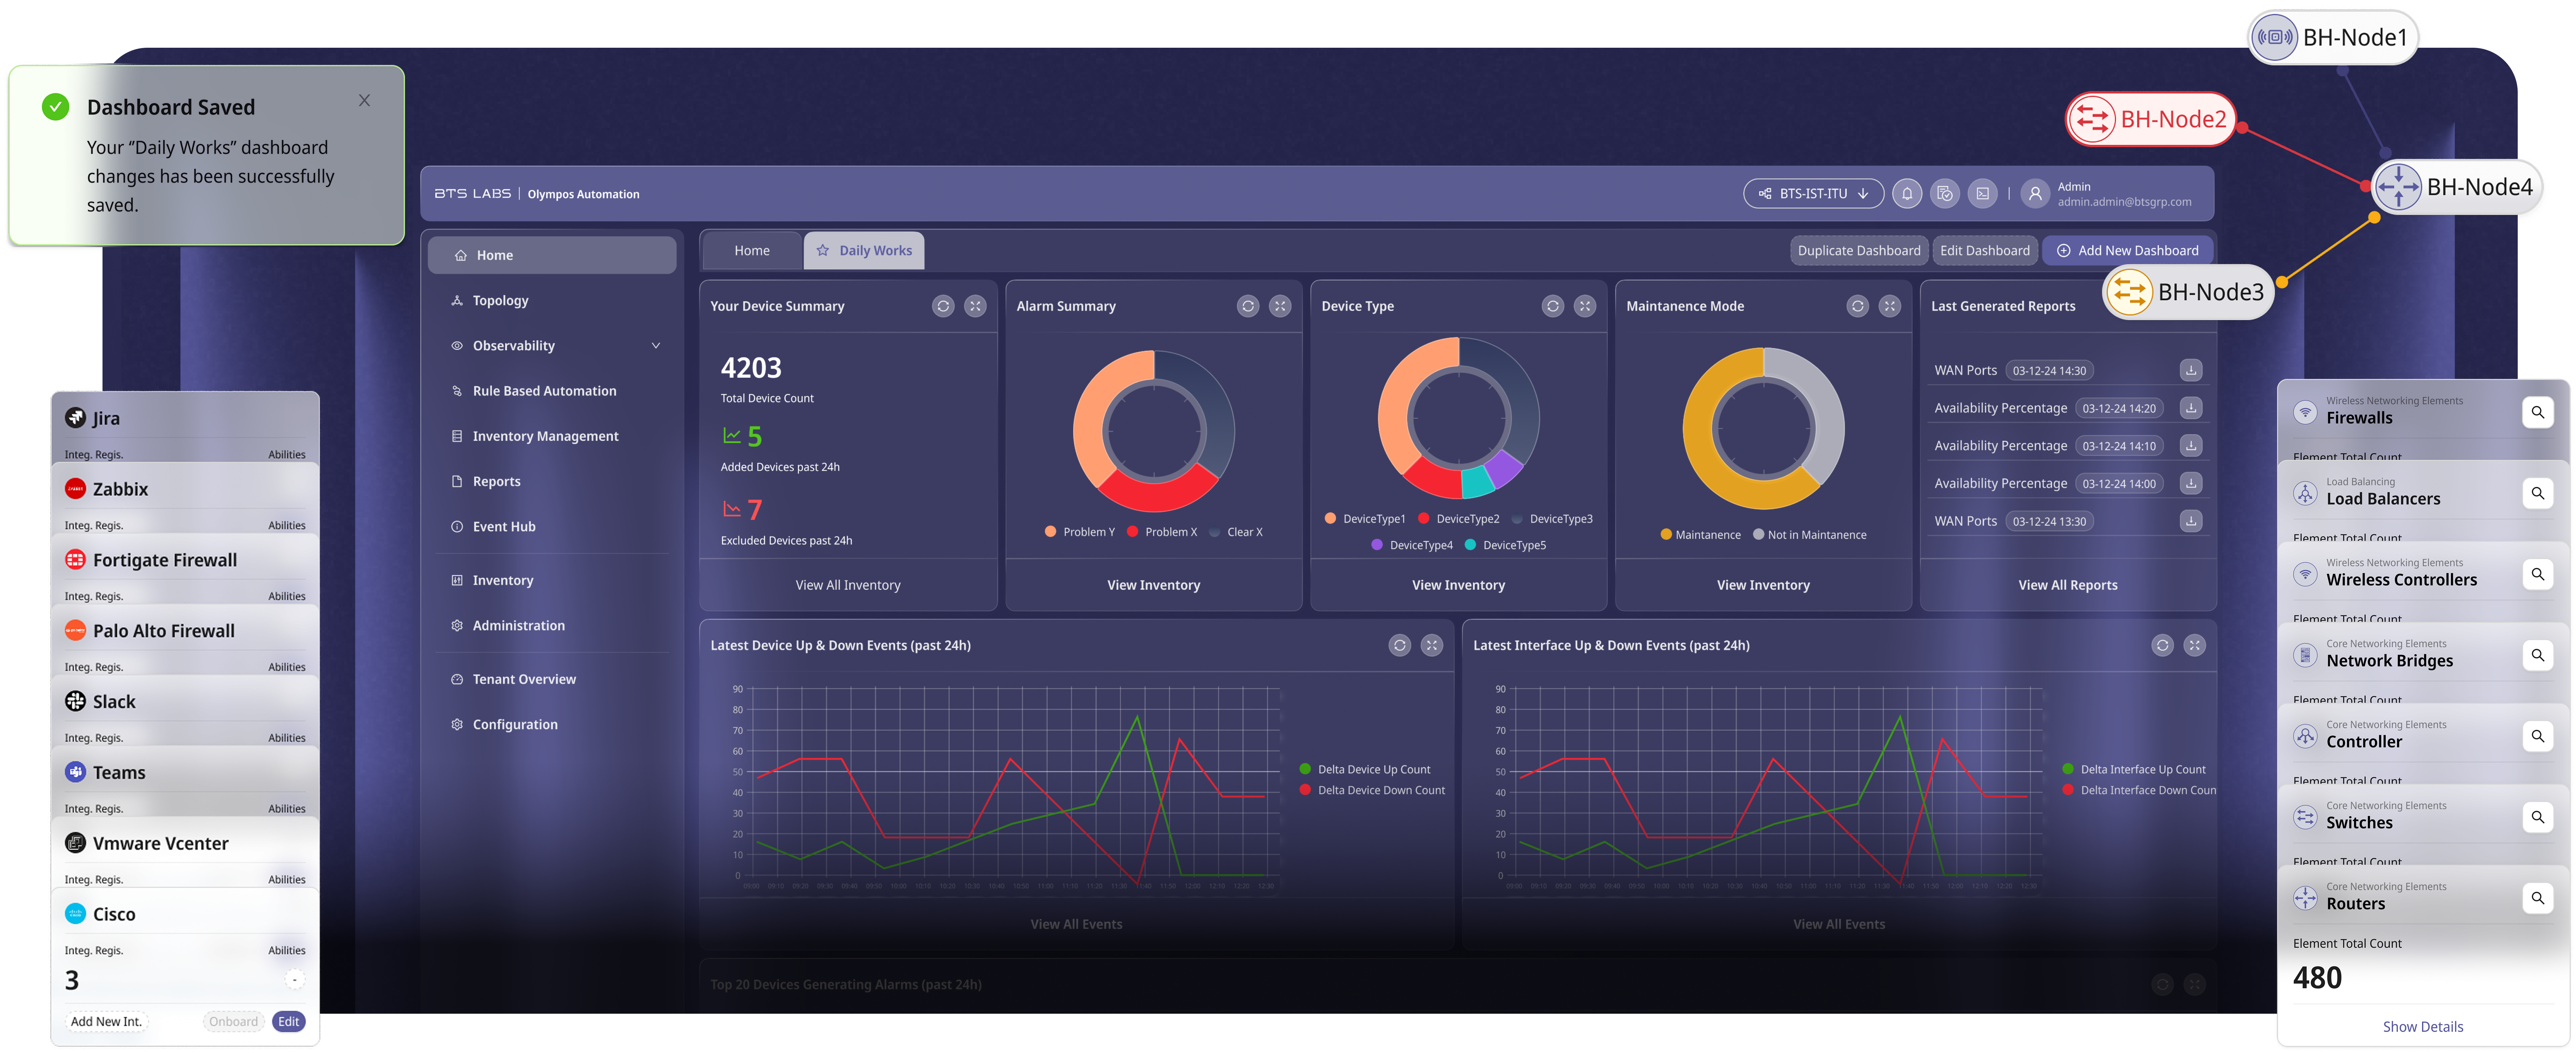
Task: Click the search icon on Firewalls card
Action: click(x=2538, y=412)
